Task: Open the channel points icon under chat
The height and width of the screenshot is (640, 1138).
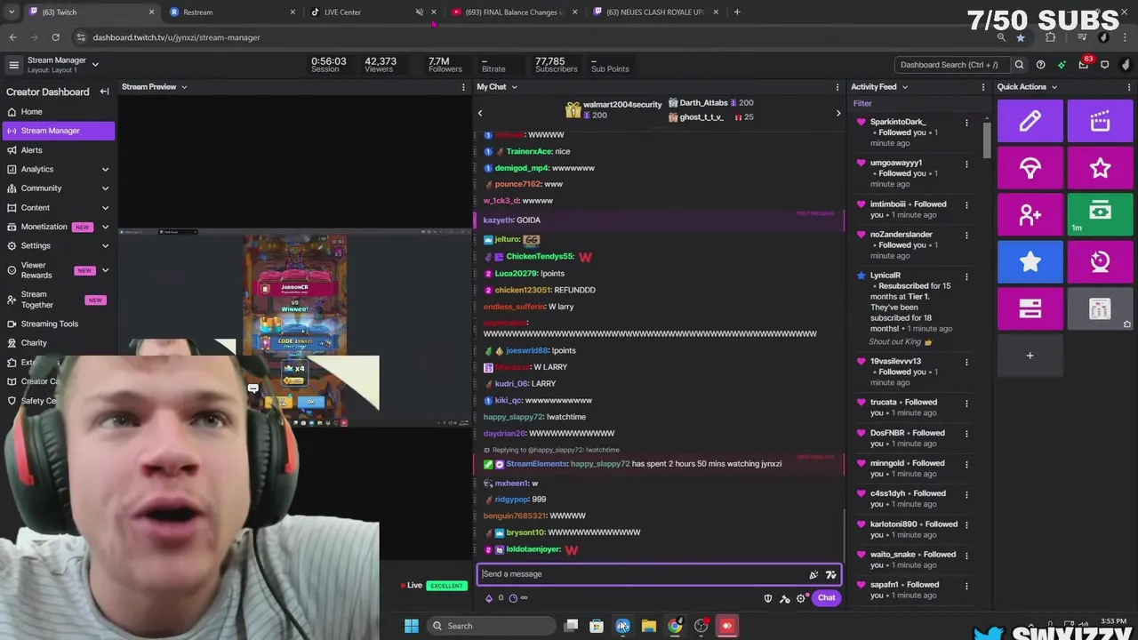Action: coord(488,598)
